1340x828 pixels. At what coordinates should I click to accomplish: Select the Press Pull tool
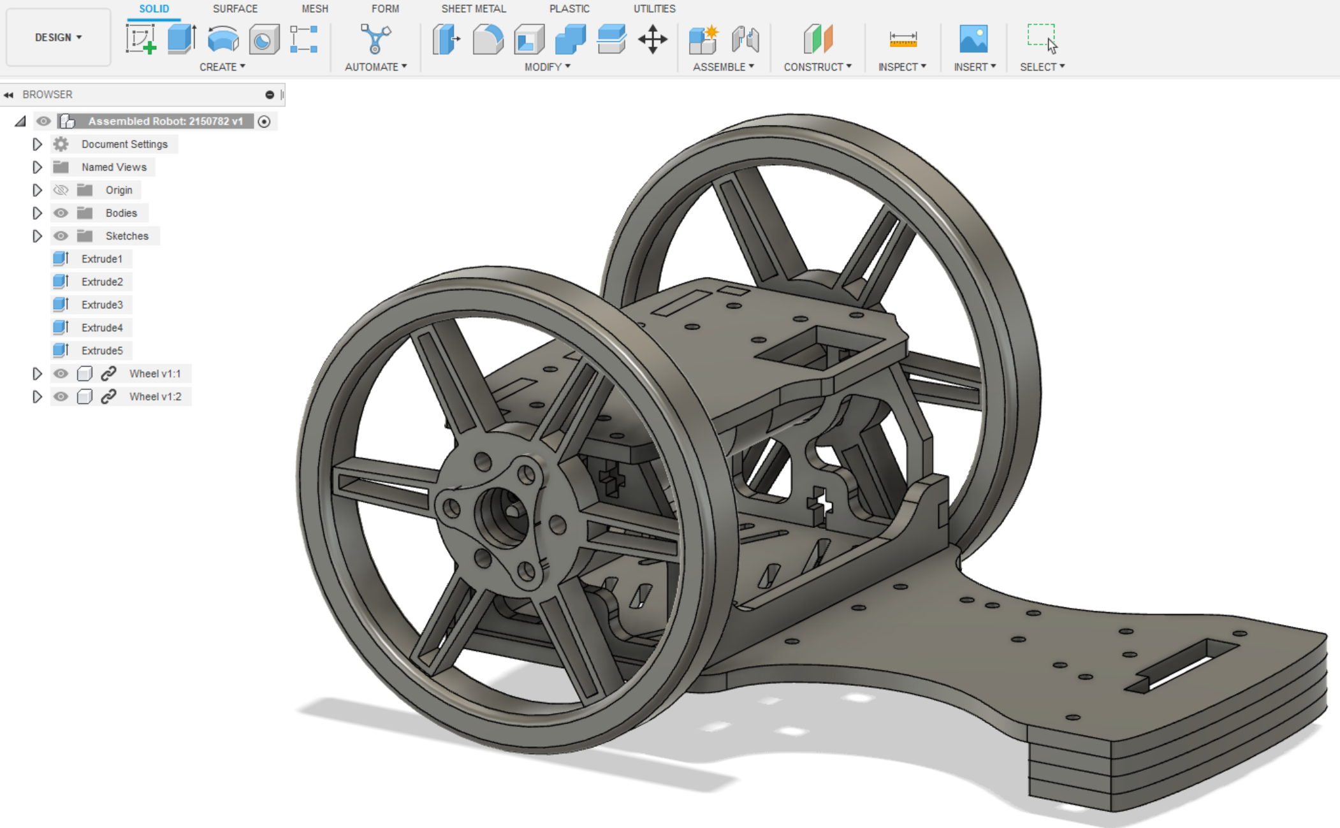446,40
